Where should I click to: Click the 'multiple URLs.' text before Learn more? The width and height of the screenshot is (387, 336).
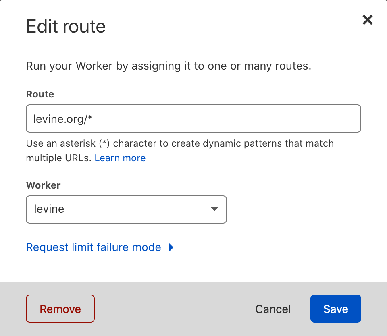59,158
